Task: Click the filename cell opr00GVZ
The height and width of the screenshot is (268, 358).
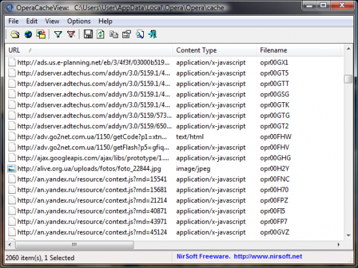Action: [x=275, y=232]
